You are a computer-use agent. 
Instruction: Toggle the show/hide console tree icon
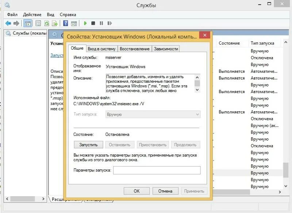click(28, 23)
